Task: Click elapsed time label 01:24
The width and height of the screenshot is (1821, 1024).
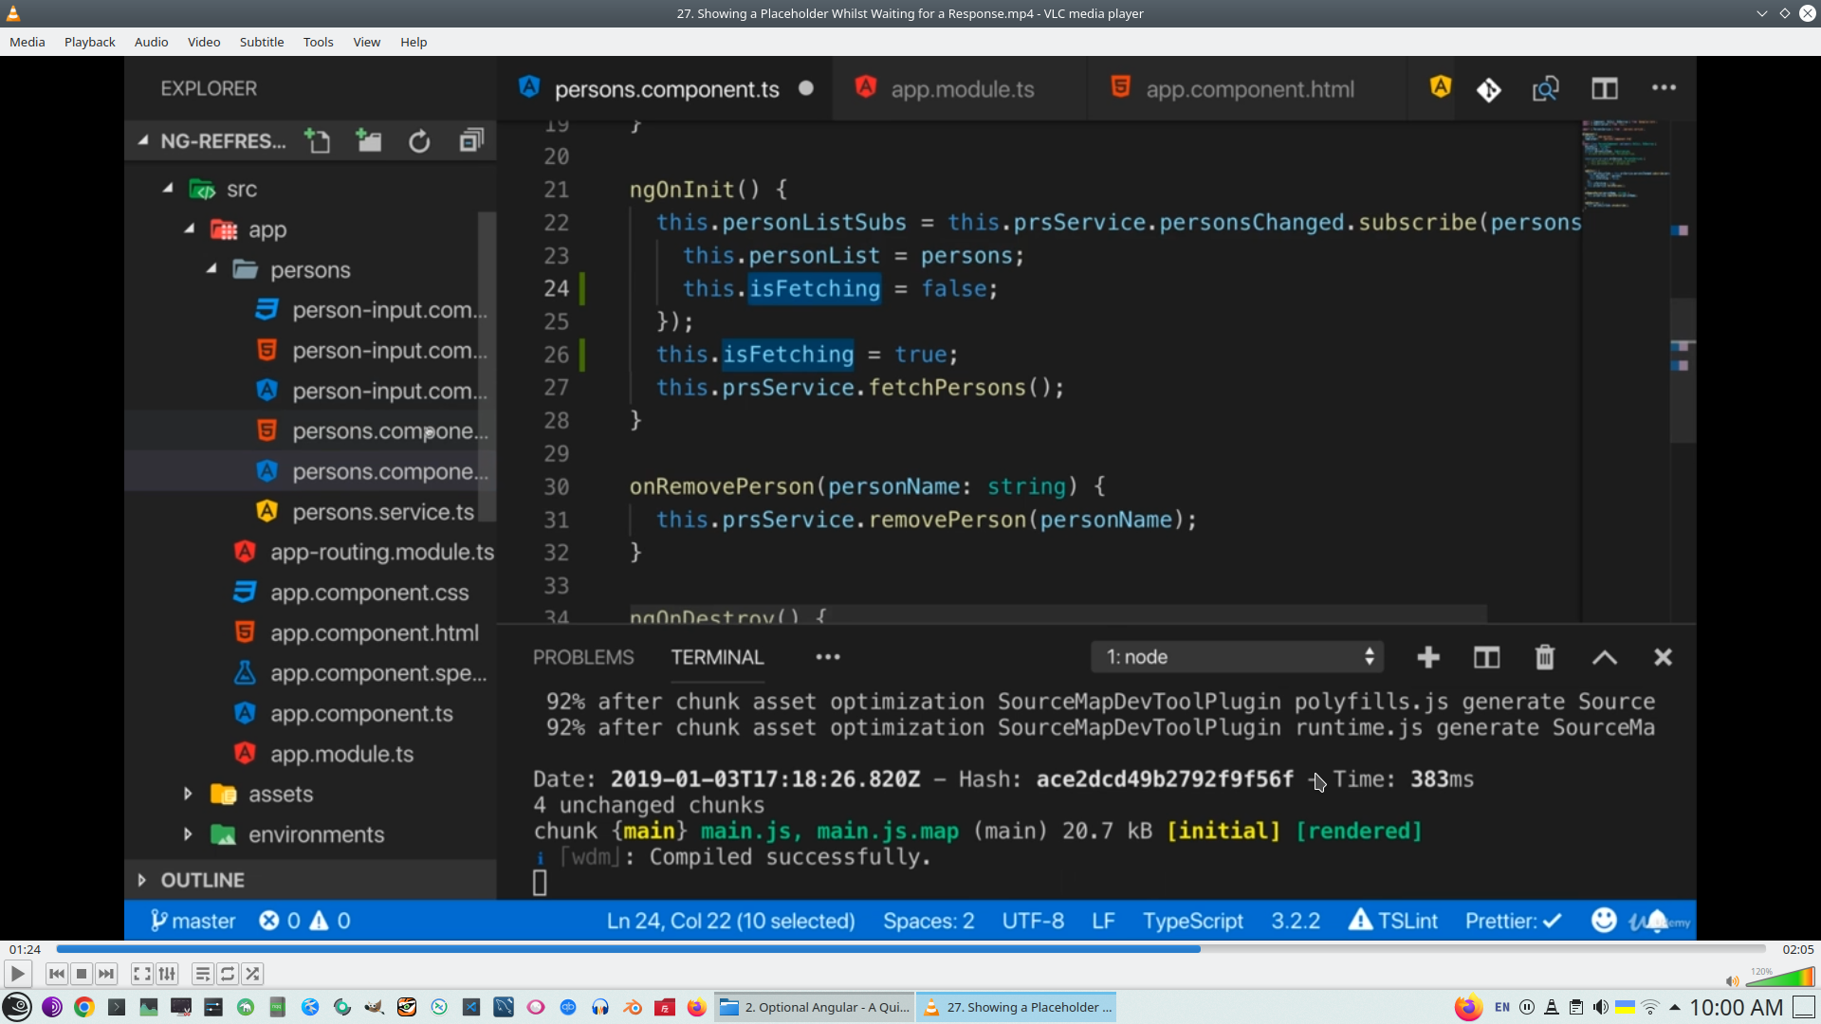Action: coord(25,949)
